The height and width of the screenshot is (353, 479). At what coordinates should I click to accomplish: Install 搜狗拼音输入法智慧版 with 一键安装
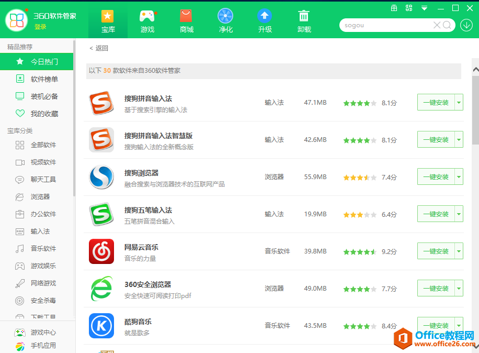coord(436,140)
